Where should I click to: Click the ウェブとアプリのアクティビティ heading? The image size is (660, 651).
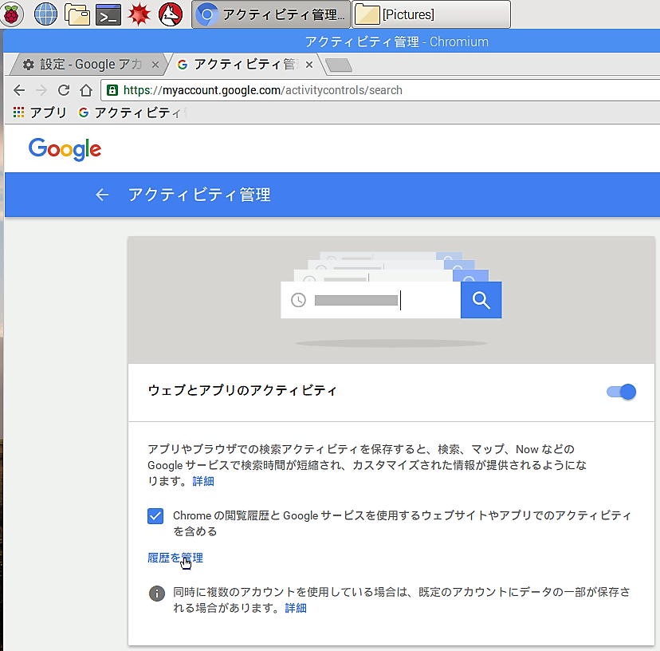(242, 390)
